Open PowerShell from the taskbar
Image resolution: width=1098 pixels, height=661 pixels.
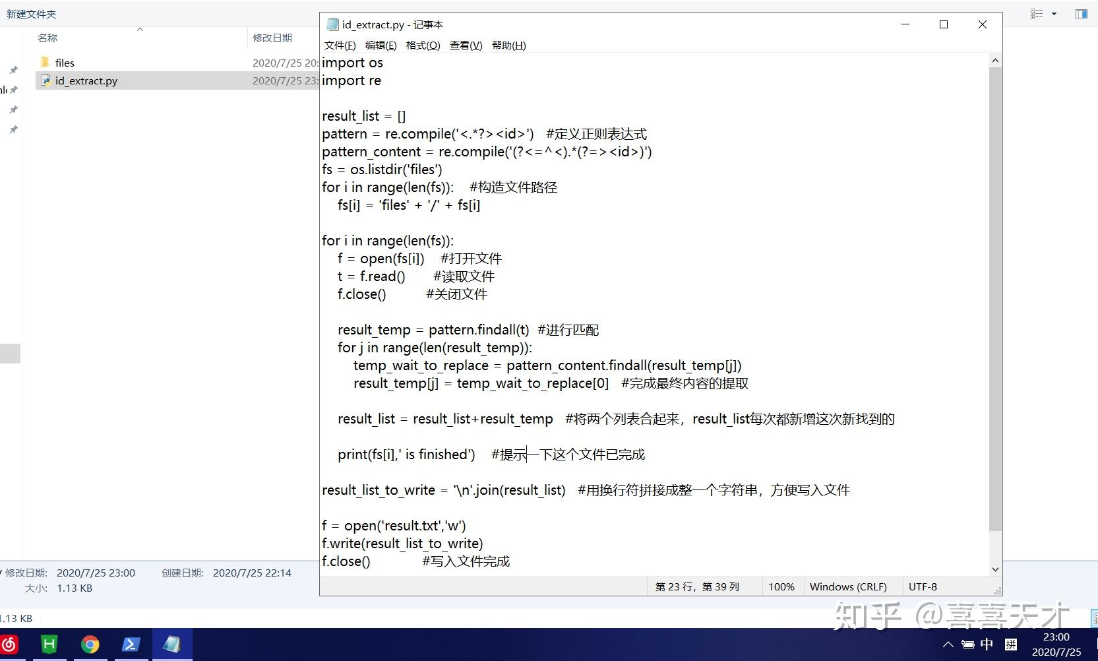click(131, 644)
